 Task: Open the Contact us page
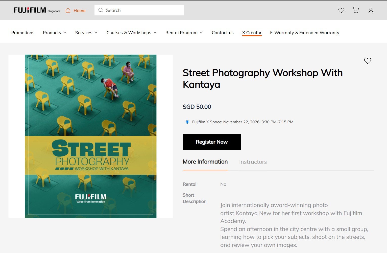tap(223, 33)
